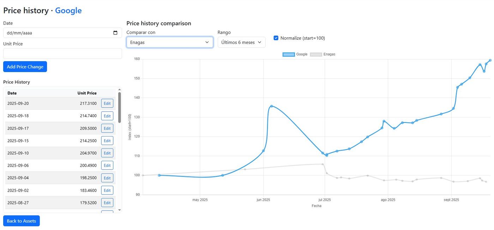Click the peak data point near jun 2025

(x=272, y=106)
